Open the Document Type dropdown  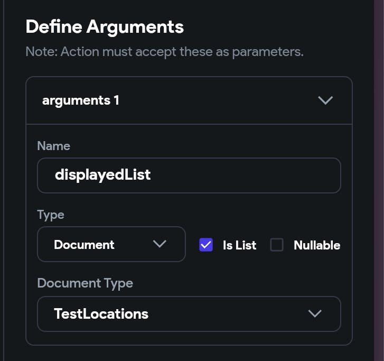(189, 314)
